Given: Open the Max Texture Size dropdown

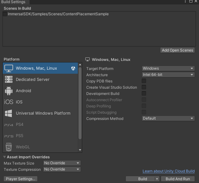Looking at the screenshot, I should (x=62, y=163).
